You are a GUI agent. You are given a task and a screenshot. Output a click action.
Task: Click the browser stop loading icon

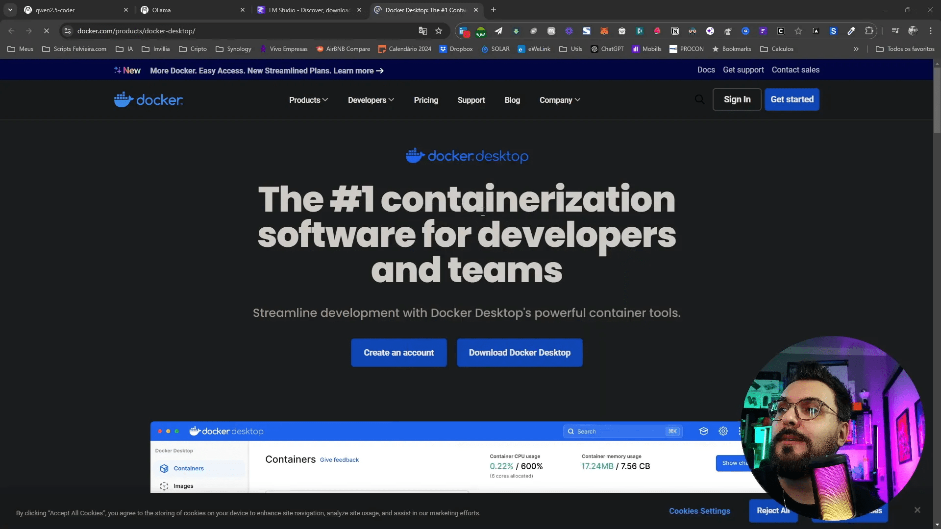click(x=47, y=31)
